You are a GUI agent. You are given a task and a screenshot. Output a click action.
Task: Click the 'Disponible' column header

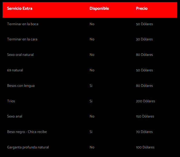click(x=99, y=8)
